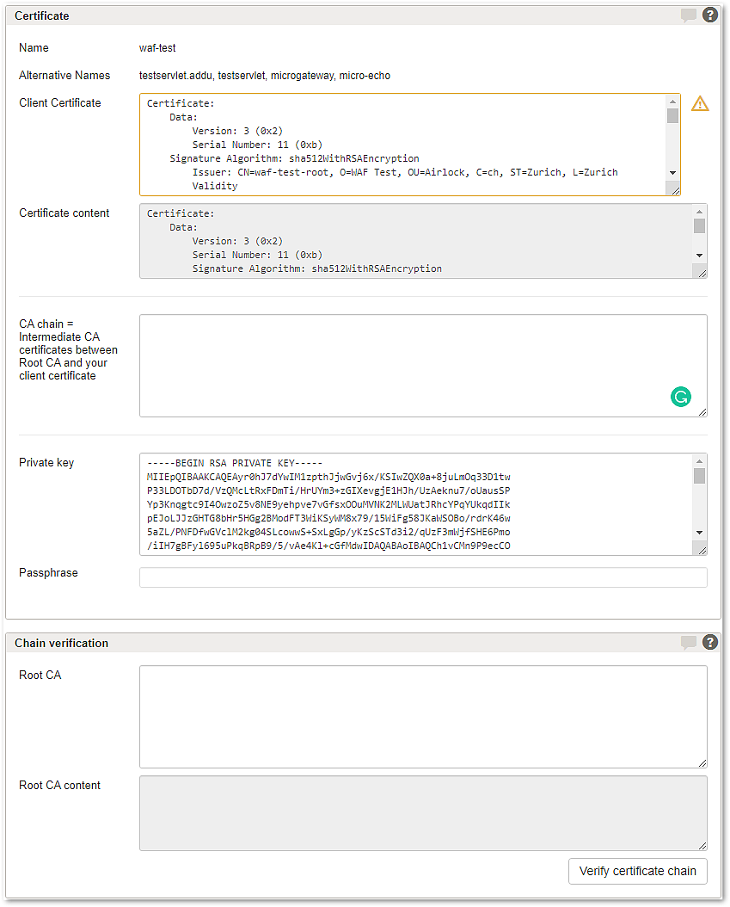Click Verify certificate chain button
This screenshot has height=907, width=730.
coord(637,871)
